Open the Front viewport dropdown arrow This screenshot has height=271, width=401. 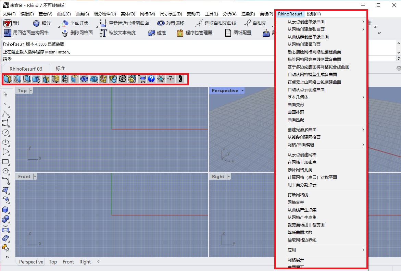pos(35,176)
